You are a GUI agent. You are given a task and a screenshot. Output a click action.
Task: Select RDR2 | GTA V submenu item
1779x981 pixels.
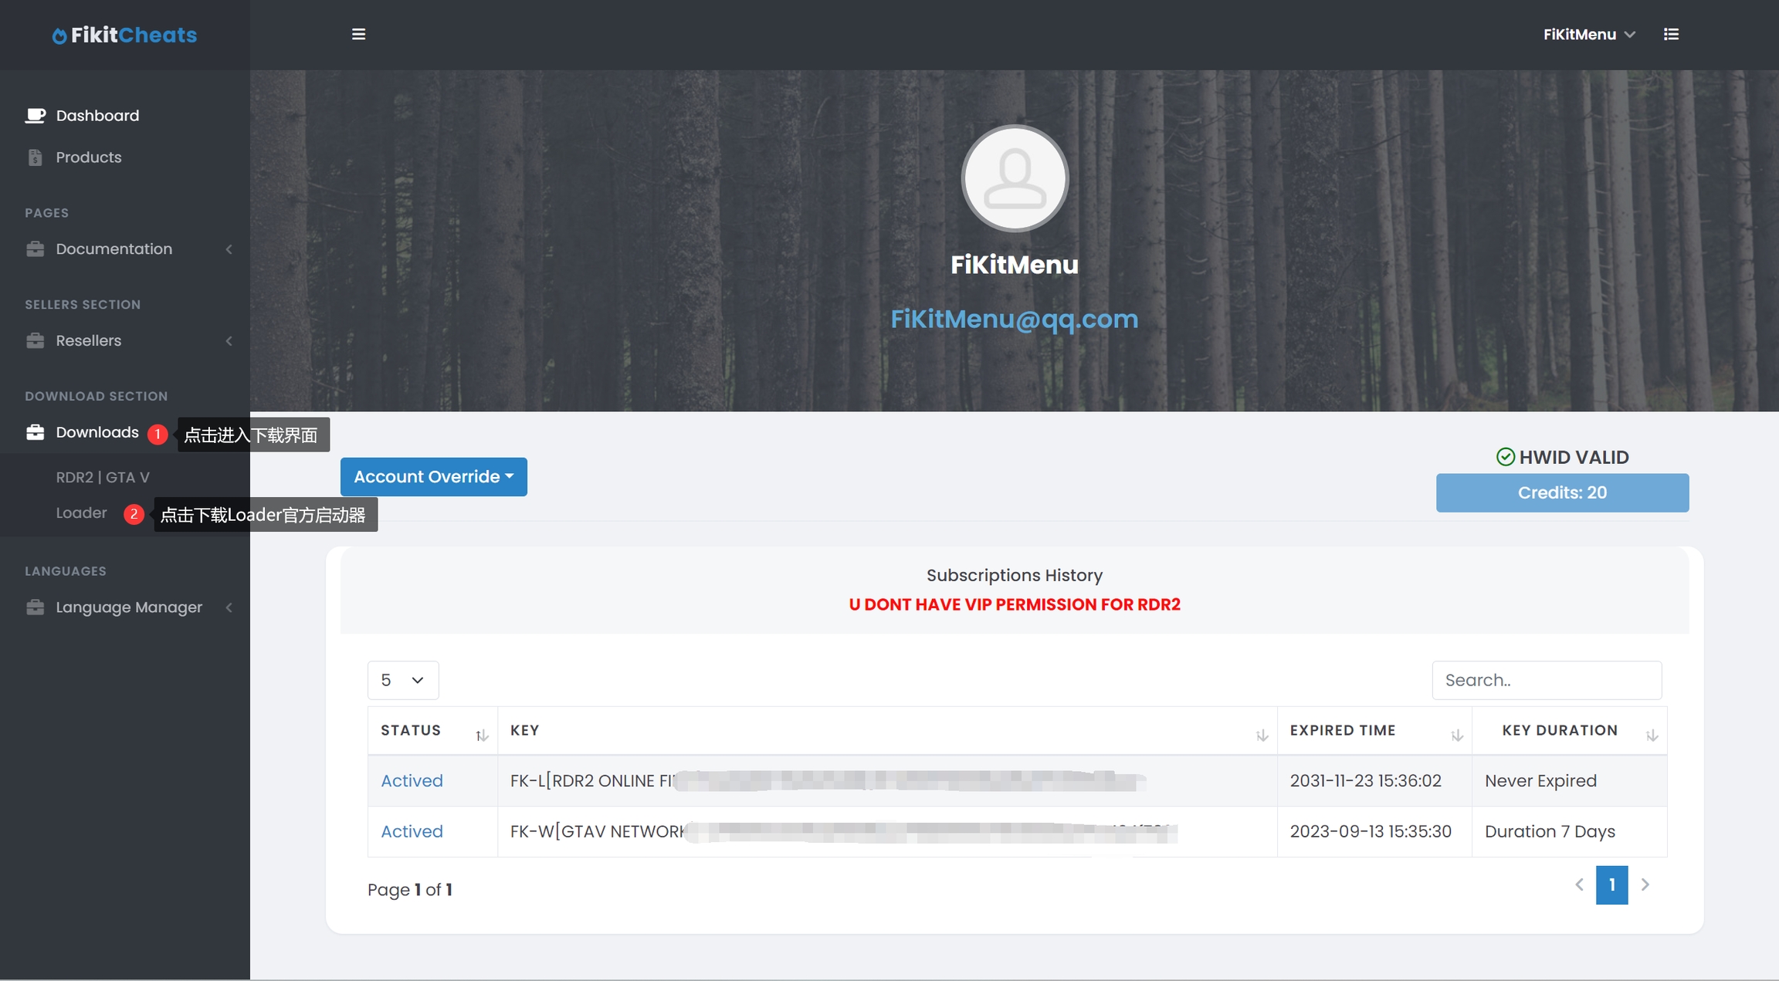[103, 478]
